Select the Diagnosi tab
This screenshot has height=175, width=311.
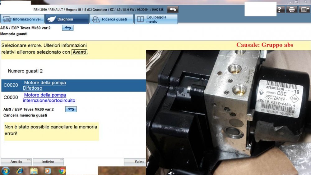point(67,19)
